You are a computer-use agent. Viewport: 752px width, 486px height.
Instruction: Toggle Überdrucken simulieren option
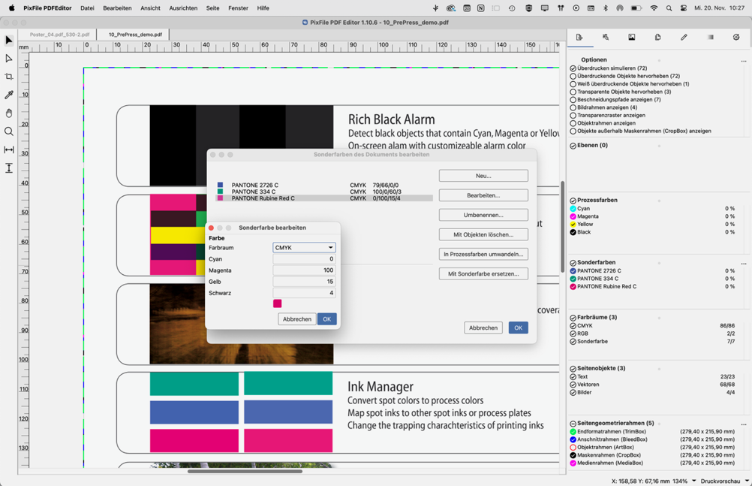(x=573, y=68)
